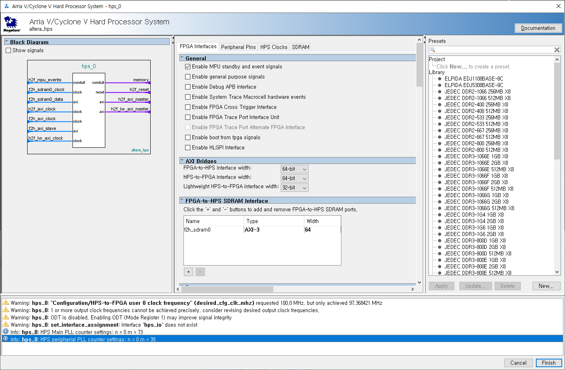Viewport: 565px width, 370px height.
Task: Open Lightweight HPS-to-FPGA interface width dropdown
Action: click(x=294, y=187)
